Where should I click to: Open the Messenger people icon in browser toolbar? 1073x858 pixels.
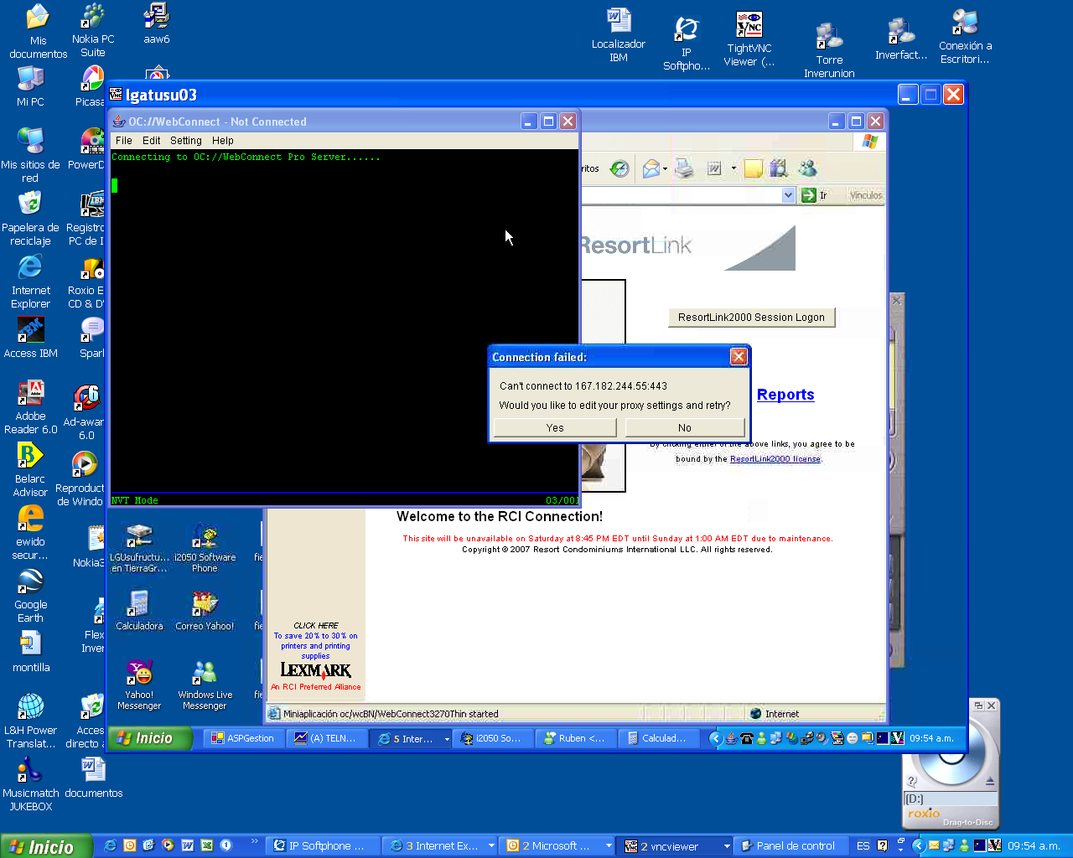pyautogui.click(x=807, y=169)
